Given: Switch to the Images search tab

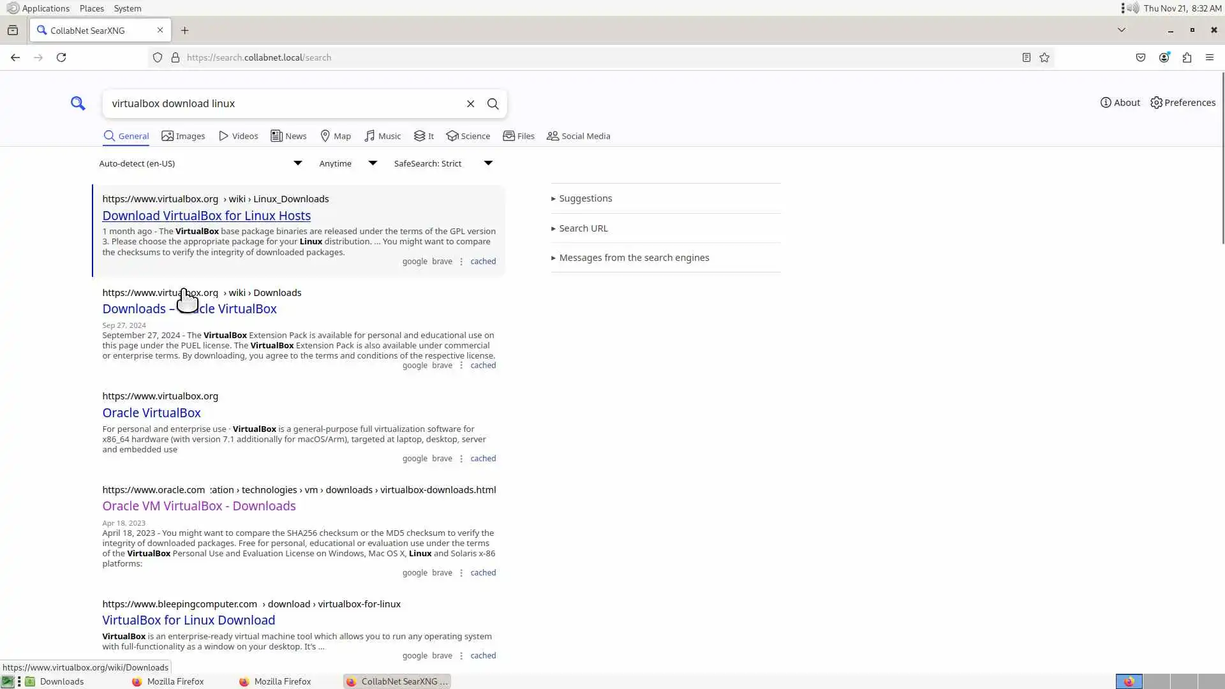Looking at the screenshot, I should [x=183, y=136].
